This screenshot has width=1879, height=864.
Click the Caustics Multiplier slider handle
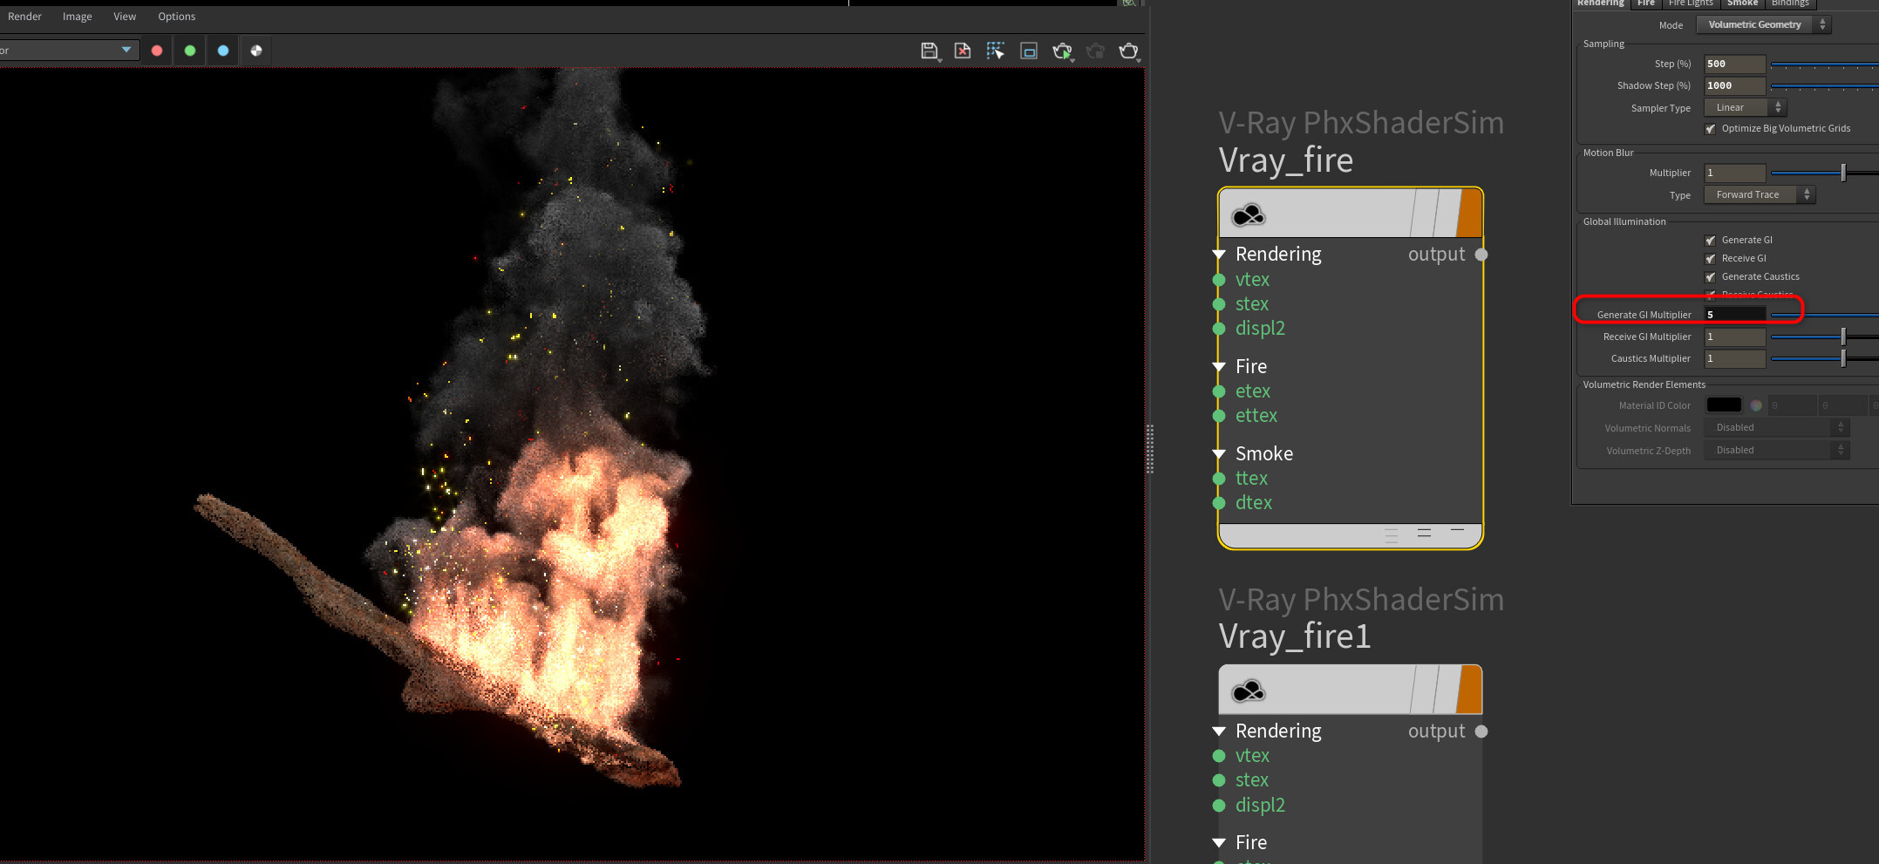point(1843,358)
